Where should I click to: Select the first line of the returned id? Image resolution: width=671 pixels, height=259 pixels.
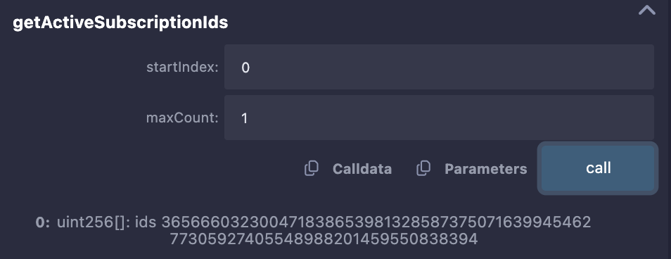pos(376,222)
